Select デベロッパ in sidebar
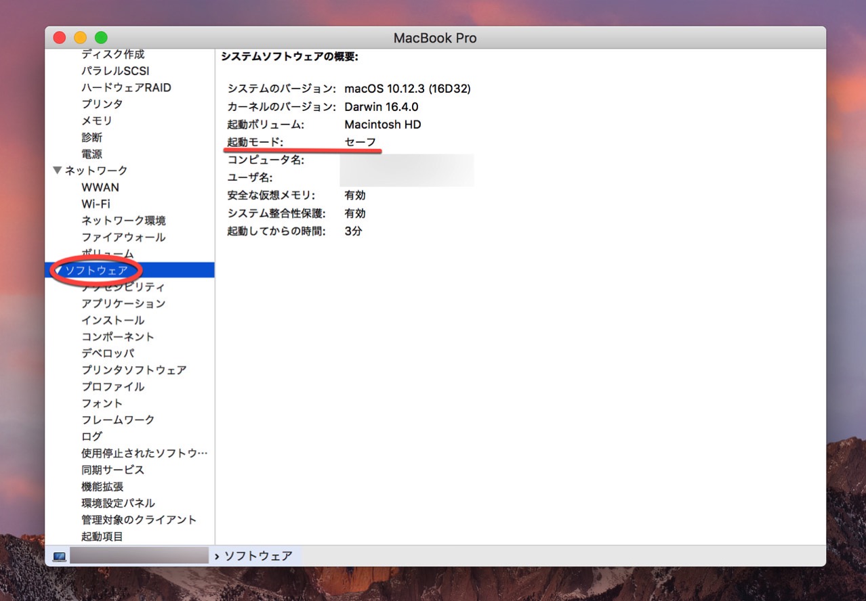 point(108,353)
